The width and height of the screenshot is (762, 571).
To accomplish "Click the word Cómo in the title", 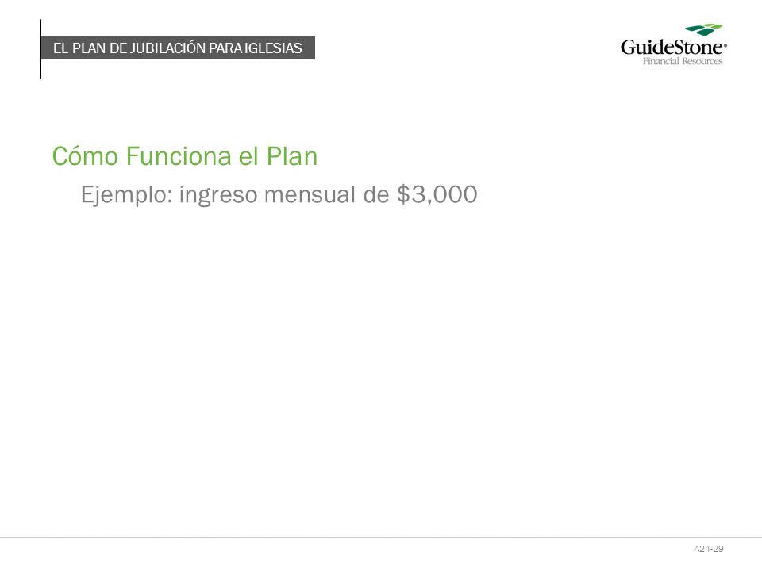I will click(x=85, y=156).
